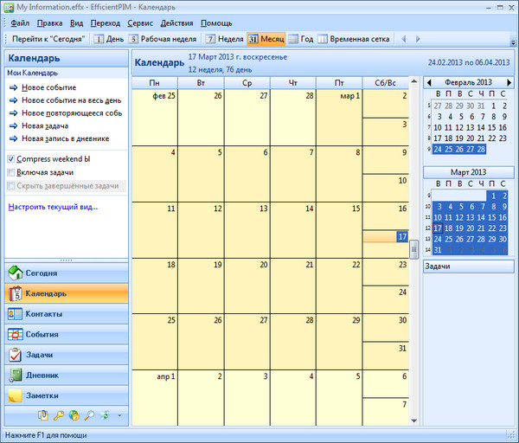Toggle Скрыть завершённые задачи checkbox
Image resolution: width=519 pixels, height=443 pixels.
pyautogui.click(x=10, y=186)
